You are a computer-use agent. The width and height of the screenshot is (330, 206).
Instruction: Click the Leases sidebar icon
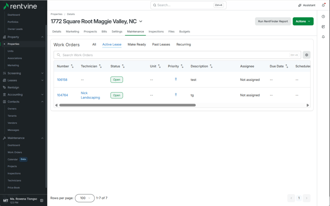click(x=4, y=80)
